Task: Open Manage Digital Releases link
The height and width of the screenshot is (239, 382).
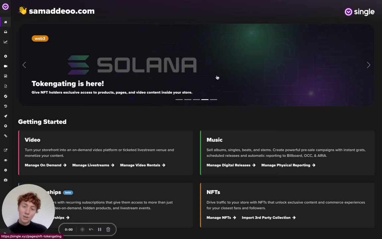Action: [x=231, y=165]
